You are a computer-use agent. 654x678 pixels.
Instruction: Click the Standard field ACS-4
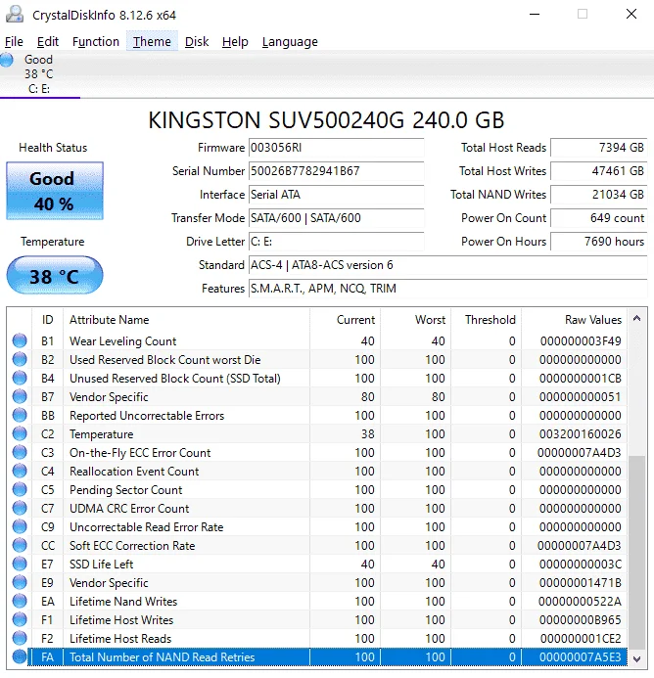pos(448,264)
